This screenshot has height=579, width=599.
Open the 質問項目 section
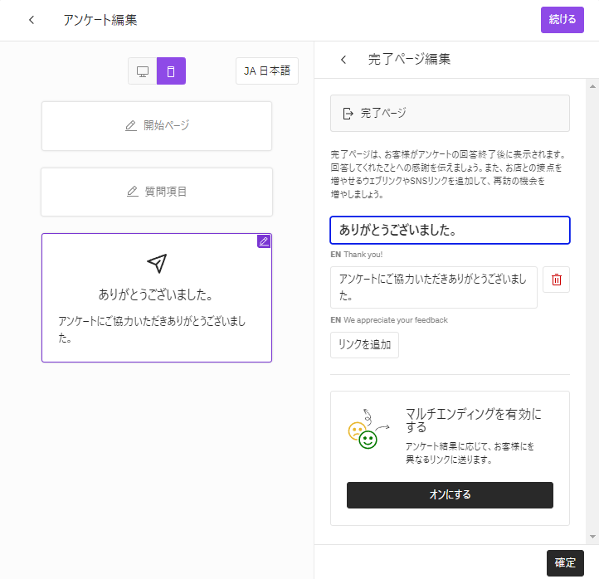157,192
